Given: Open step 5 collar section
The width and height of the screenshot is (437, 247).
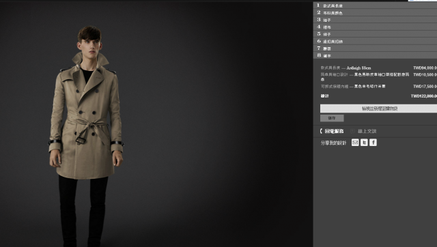Looking at the screenshot, I should (x=375, y=34).
